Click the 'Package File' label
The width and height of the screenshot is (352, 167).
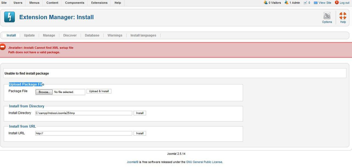point(18,91)
